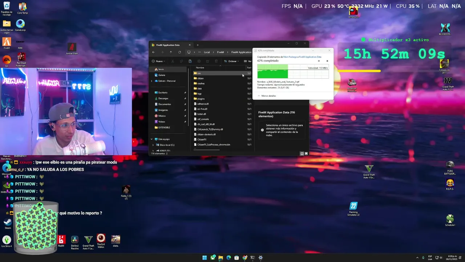Open FiveM desktop shortcut
The height and width of the screenshot is (262, 465).
(x=7, y=43)
